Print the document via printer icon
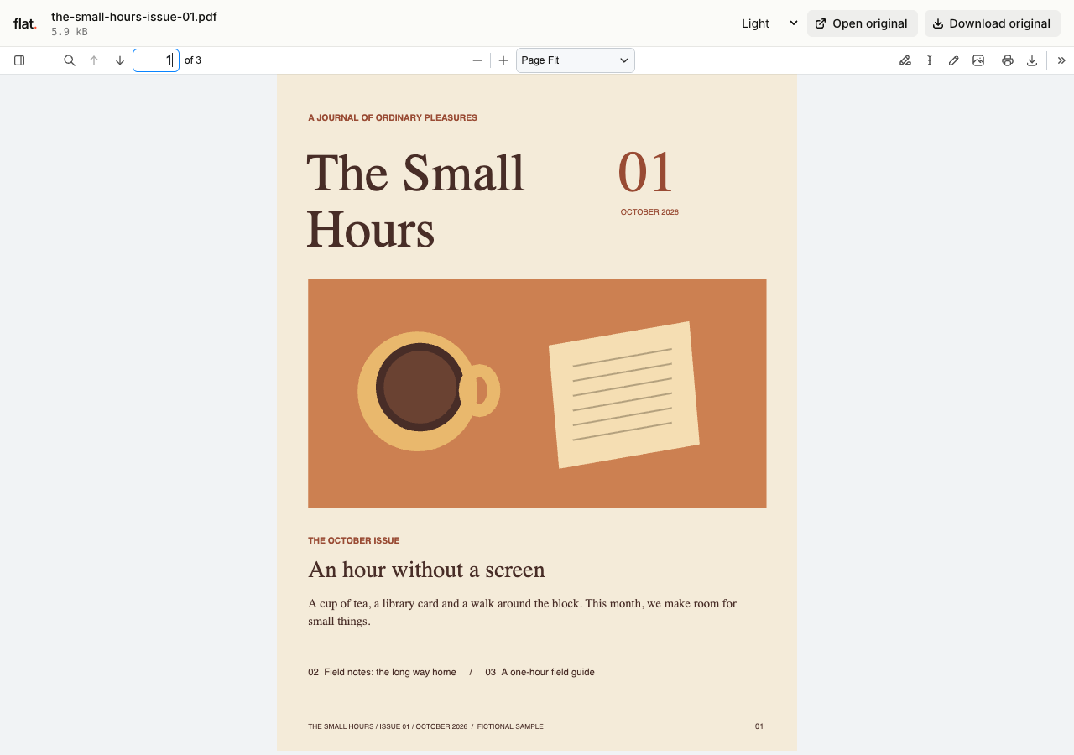This screenshot has height=755, width=1074. point(1008,60)
